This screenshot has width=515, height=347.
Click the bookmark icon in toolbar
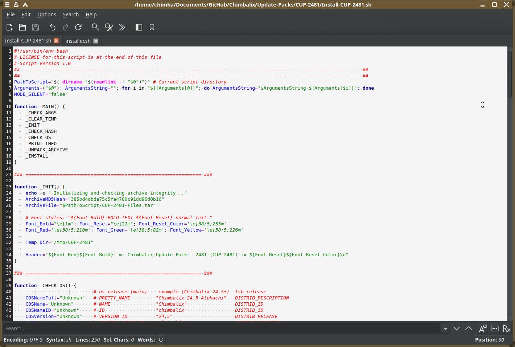point(152,27)
